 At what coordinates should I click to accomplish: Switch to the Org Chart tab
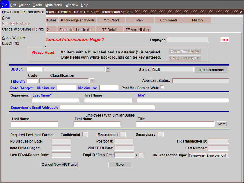point(111,20)
